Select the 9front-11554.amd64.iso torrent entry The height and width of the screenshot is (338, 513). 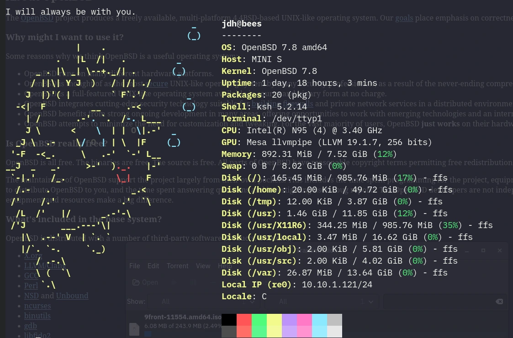click(x=183, y=317)
